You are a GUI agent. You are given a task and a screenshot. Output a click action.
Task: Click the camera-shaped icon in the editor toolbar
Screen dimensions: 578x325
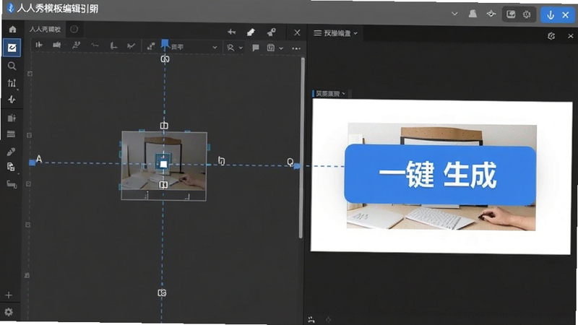56,45
